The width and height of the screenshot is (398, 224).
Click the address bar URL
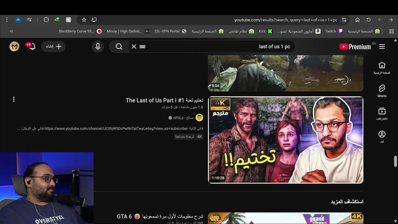(x=286, y=20)
